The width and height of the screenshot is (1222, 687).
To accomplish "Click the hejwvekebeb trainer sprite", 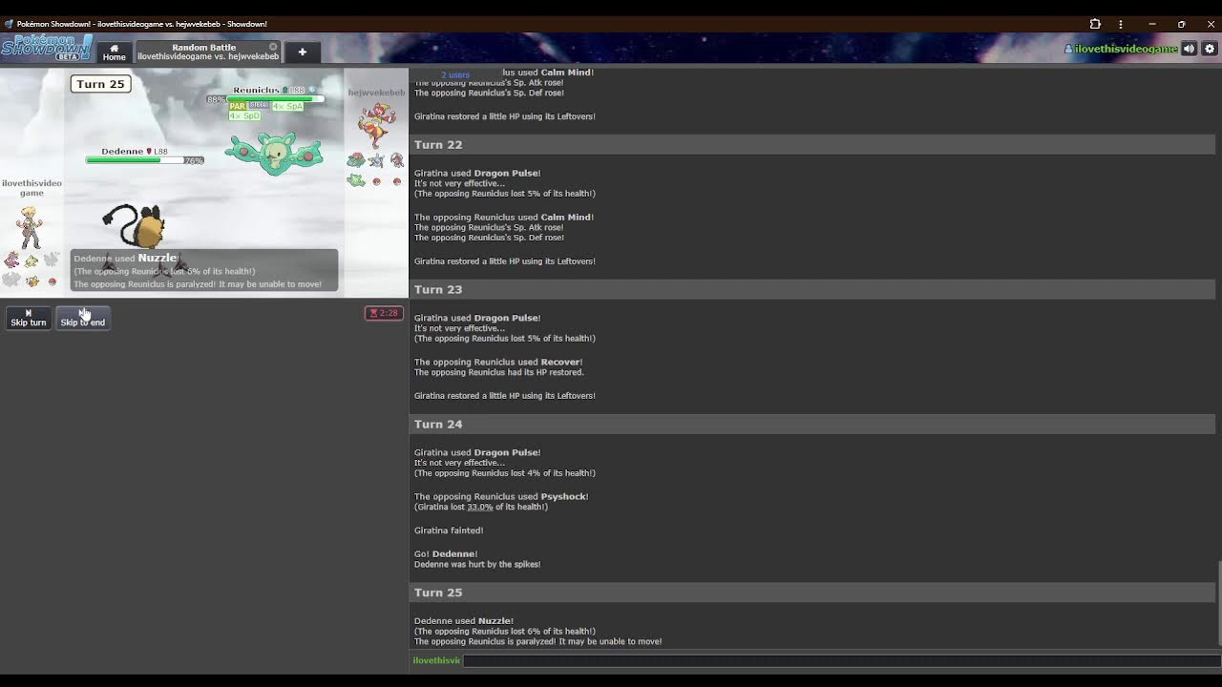I will click(x=376, y=124).
